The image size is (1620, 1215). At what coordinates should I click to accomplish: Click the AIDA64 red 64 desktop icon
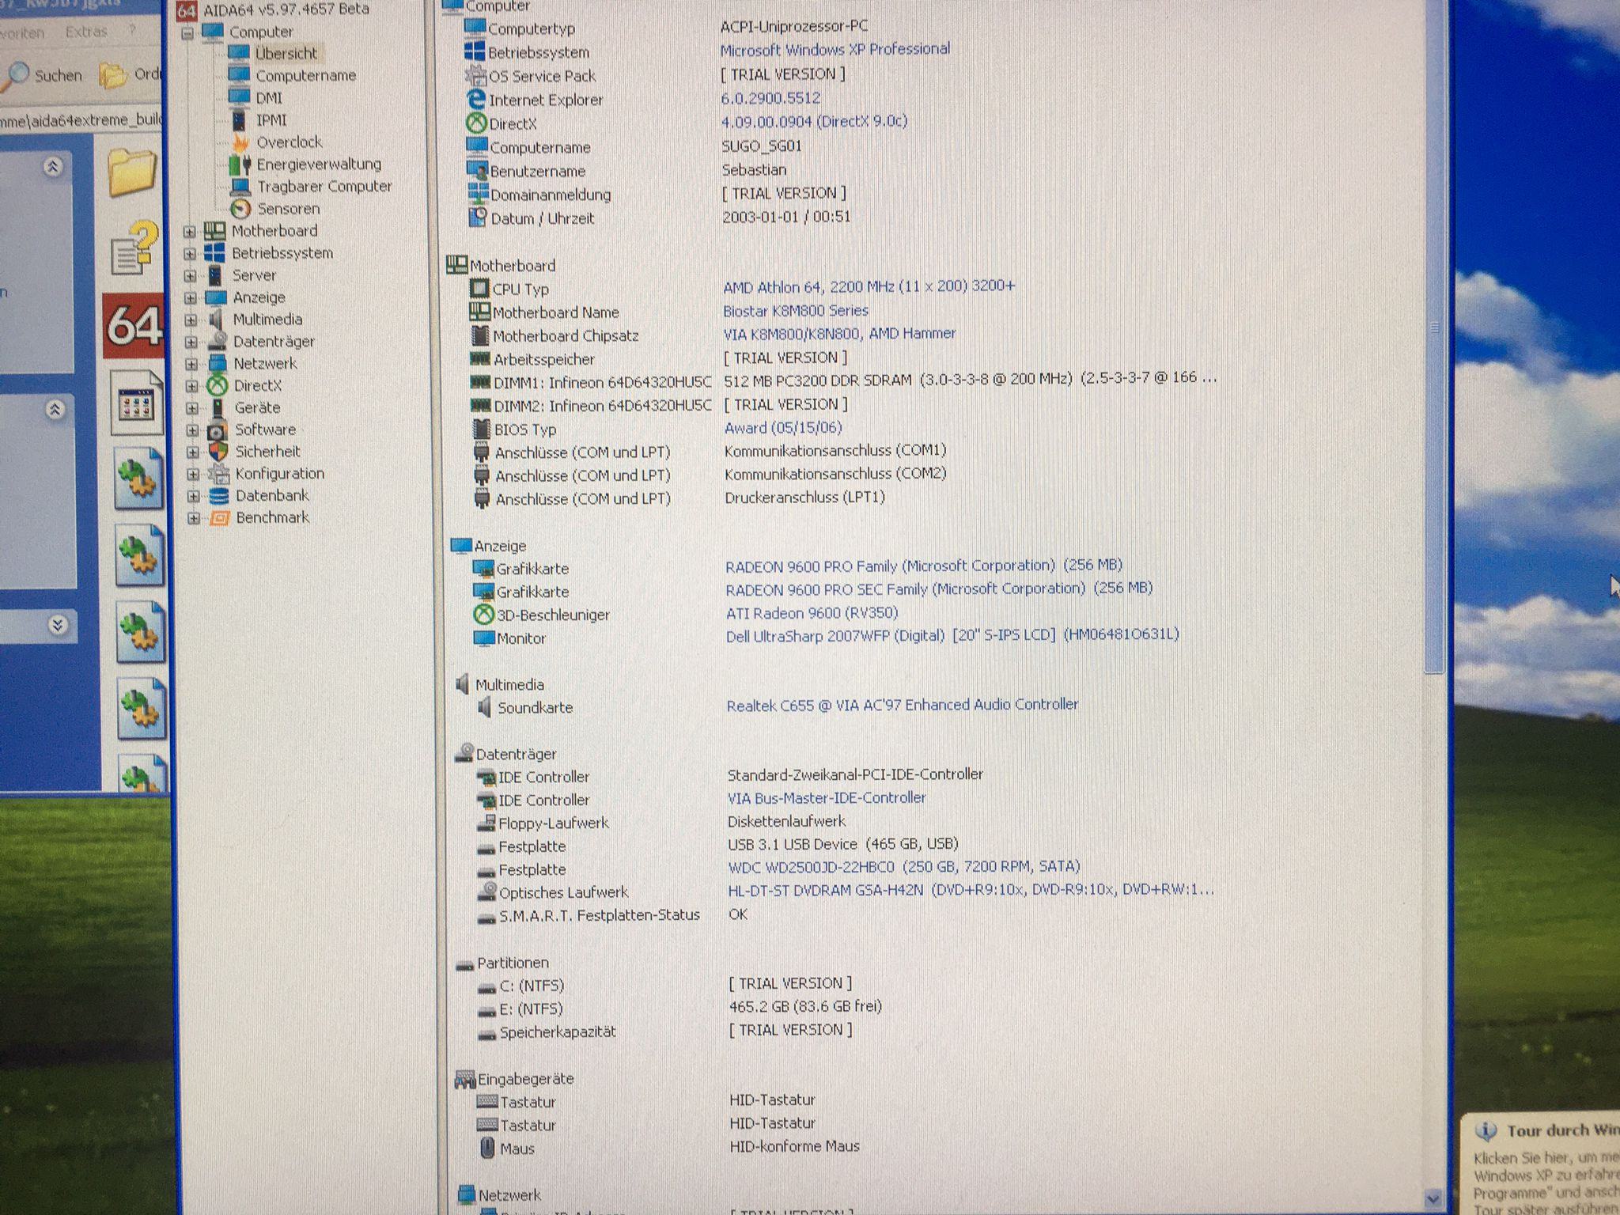coord(133,326)
